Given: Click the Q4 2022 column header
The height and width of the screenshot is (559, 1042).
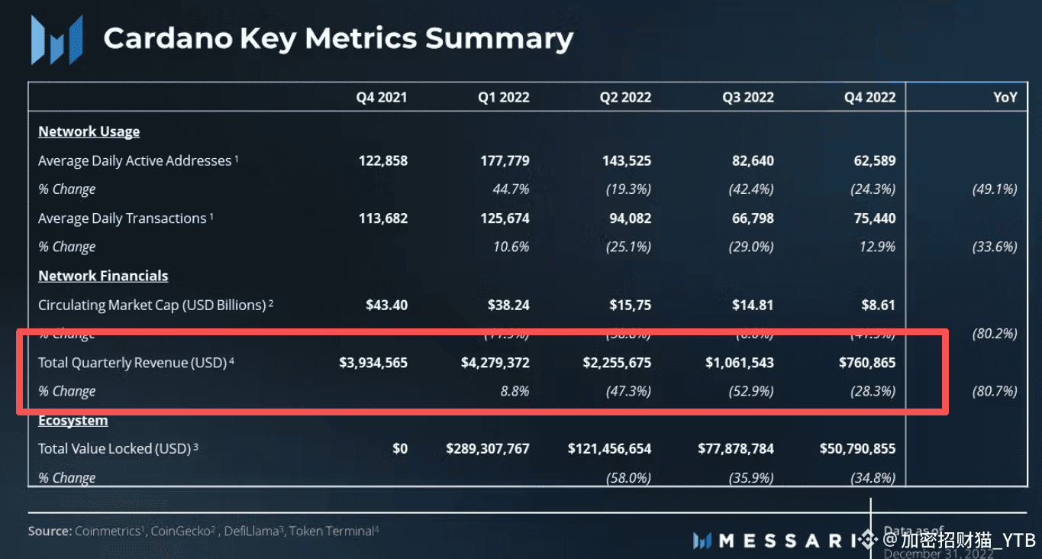Looking at the screenshot, I should coord(869,97).
